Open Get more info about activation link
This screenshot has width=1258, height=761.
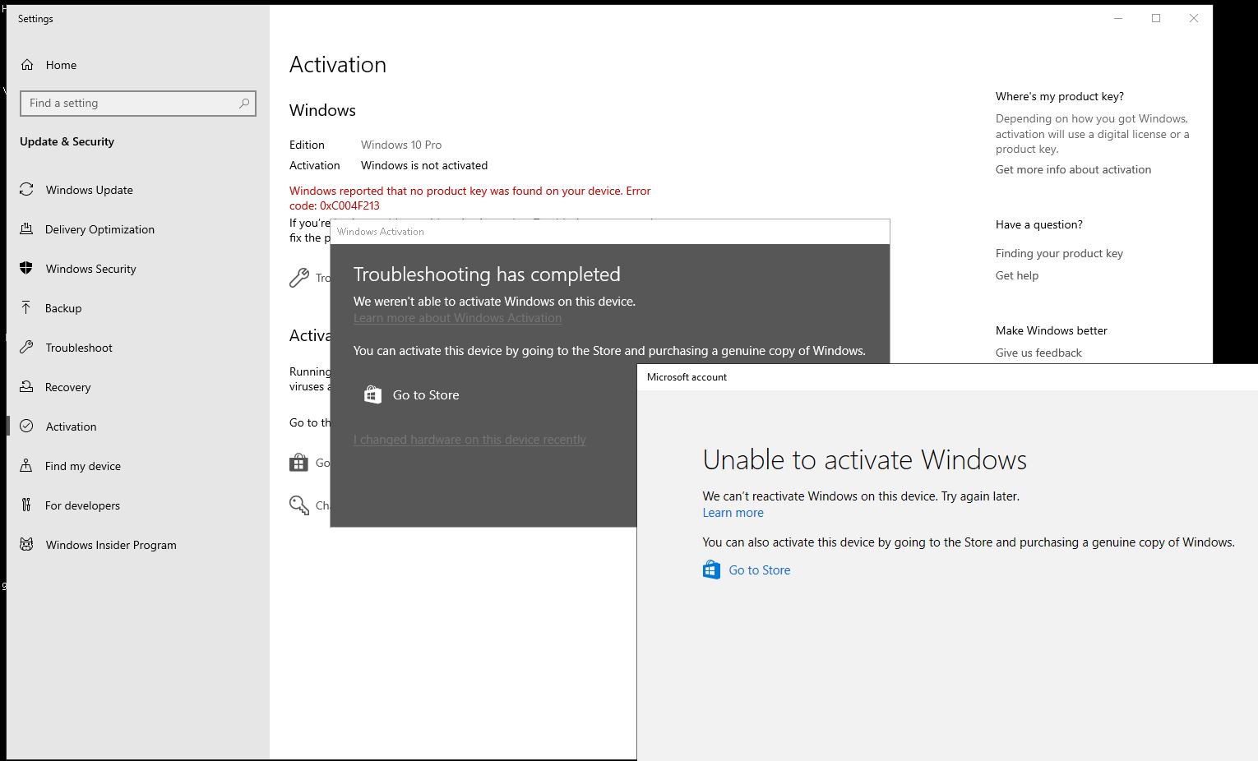[1073, 169]
